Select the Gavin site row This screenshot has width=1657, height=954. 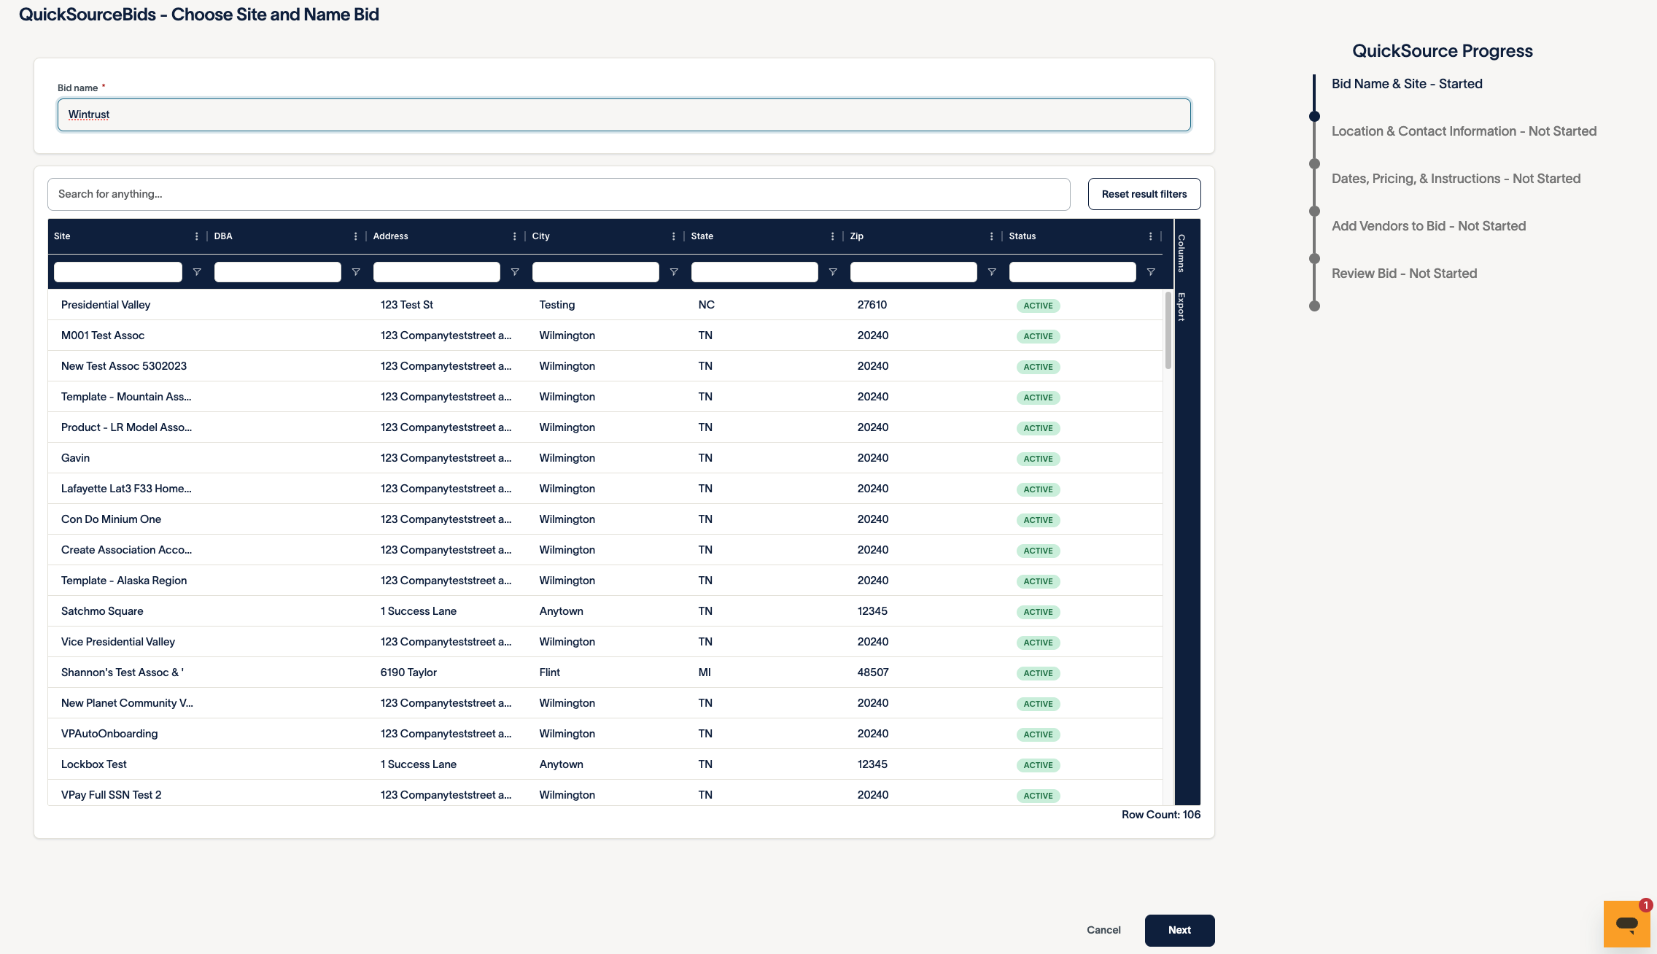[x=605, y=458]
